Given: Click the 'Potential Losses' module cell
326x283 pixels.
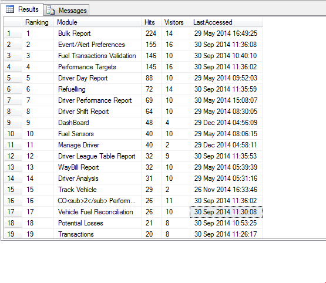Looking at the screenshot, I should point(98,223).
